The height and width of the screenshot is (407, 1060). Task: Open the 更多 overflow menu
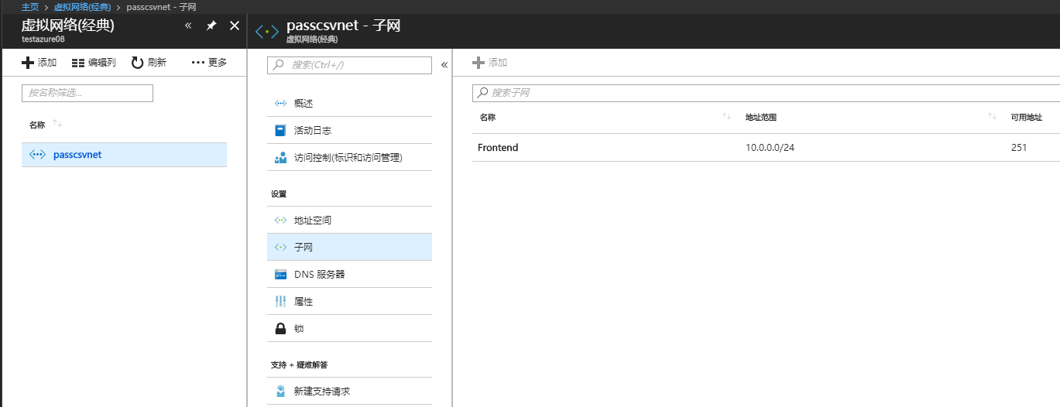tap(209, 63)
